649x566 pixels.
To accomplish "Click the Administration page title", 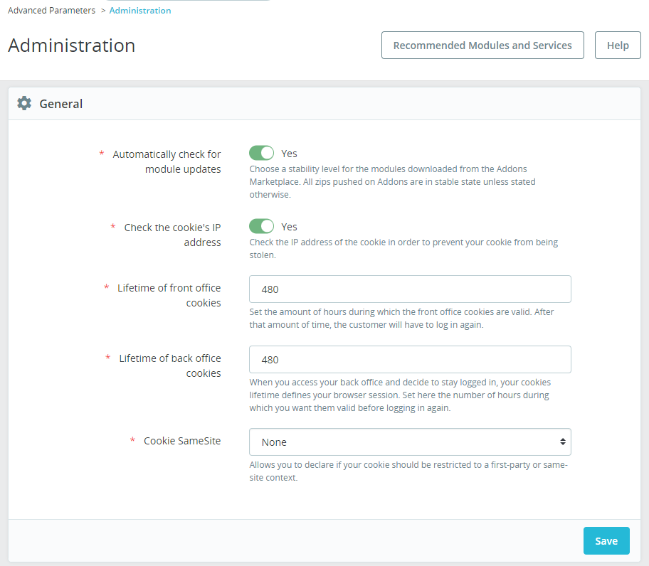I will tap(72, 46).
